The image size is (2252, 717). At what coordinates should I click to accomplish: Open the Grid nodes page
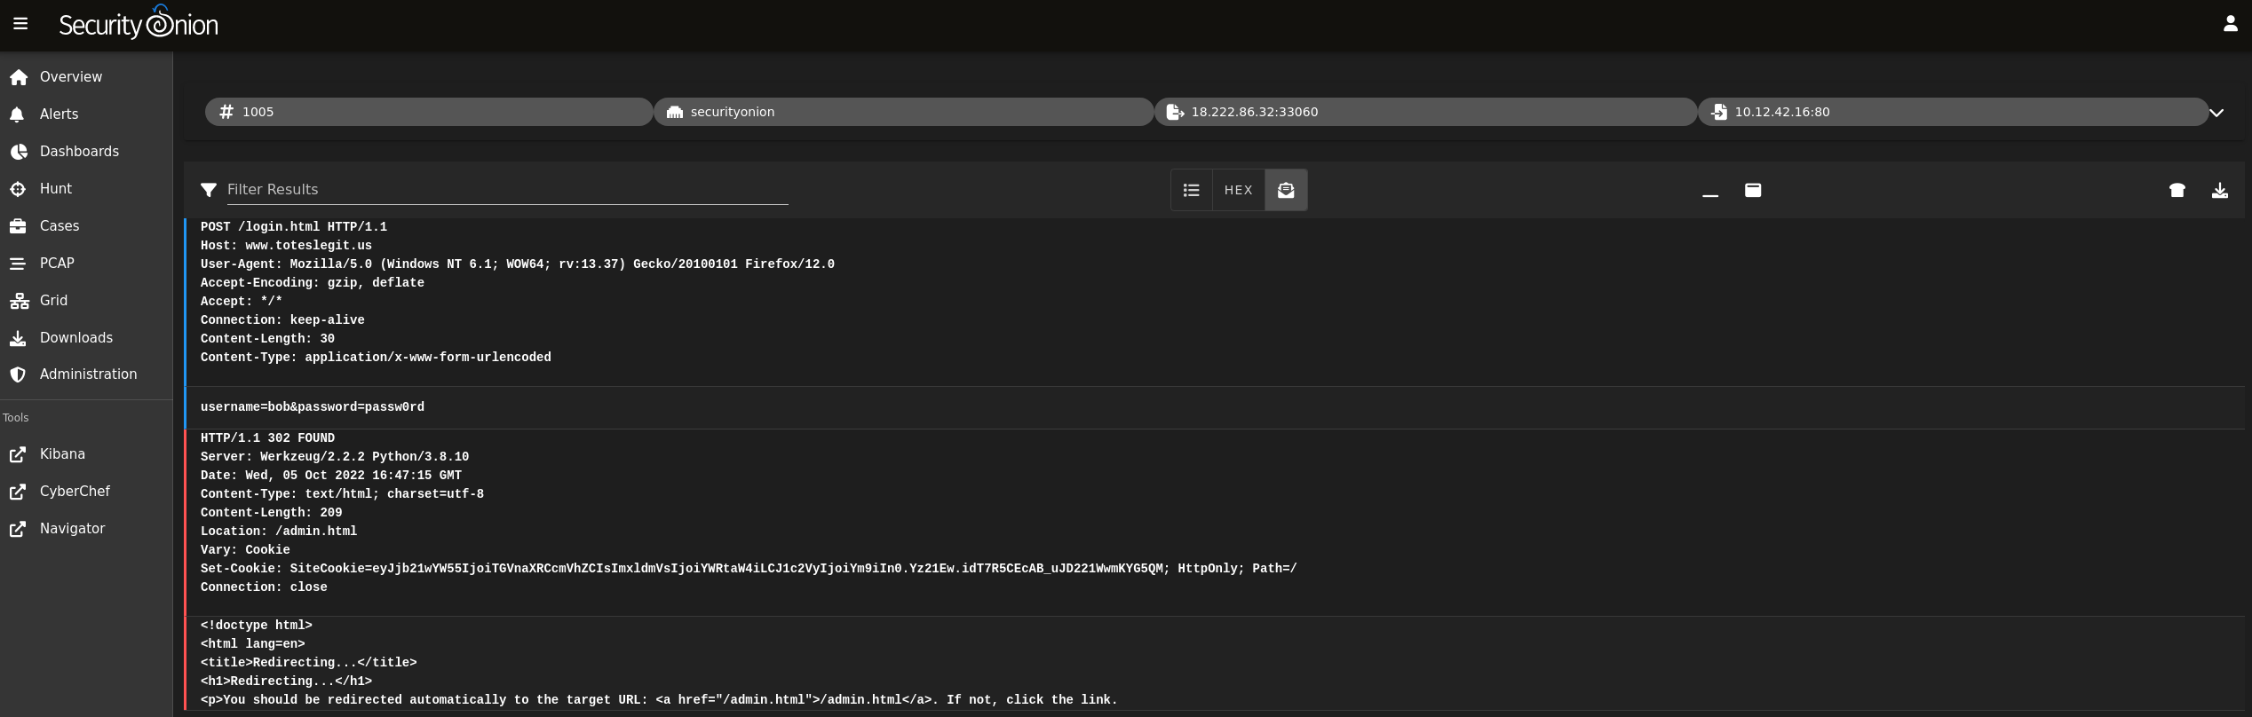tap(86, 301)
